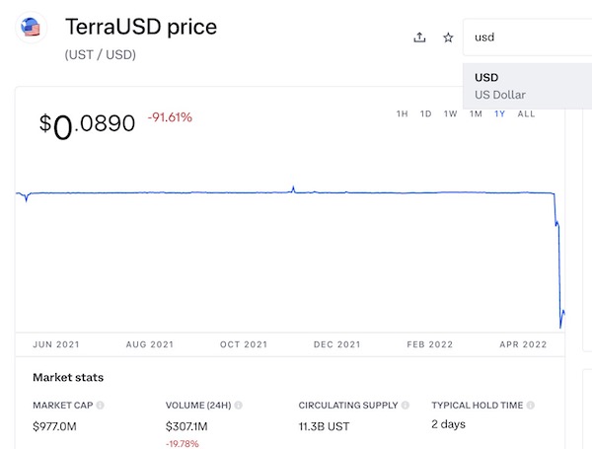This screenshot has width=592, height=449.
Task: Click the price chart line near Dec 2021
Action: point(335,192)
